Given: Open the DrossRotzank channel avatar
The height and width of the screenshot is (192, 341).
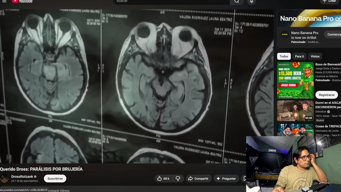Looking at the screenshot, I should tap(4, 179).
